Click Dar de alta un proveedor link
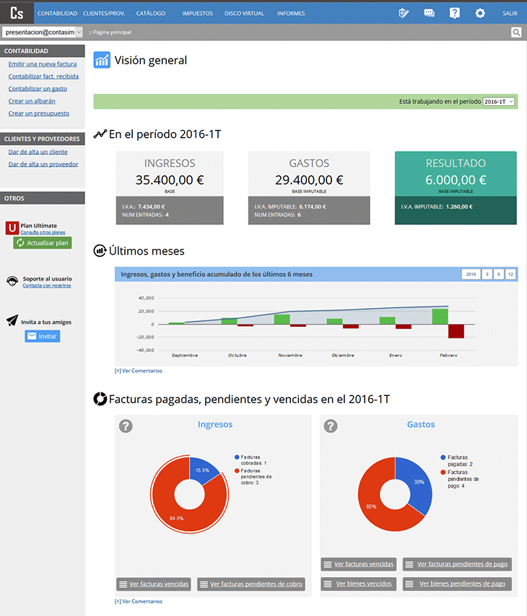Screen dimensions: 527x616 click(x=43, y=164)
